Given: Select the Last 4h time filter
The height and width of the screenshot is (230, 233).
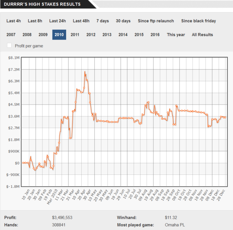Looking at the screenshot, I should (14, 21).
